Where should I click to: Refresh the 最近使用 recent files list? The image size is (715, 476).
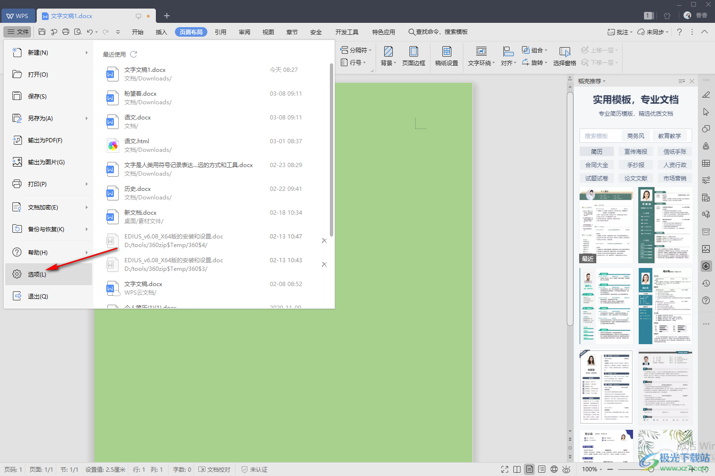(x=133, y=54)
